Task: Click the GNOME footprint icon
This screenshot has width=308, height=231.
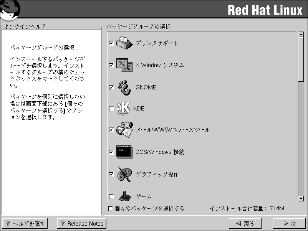Action: [124, 87]
